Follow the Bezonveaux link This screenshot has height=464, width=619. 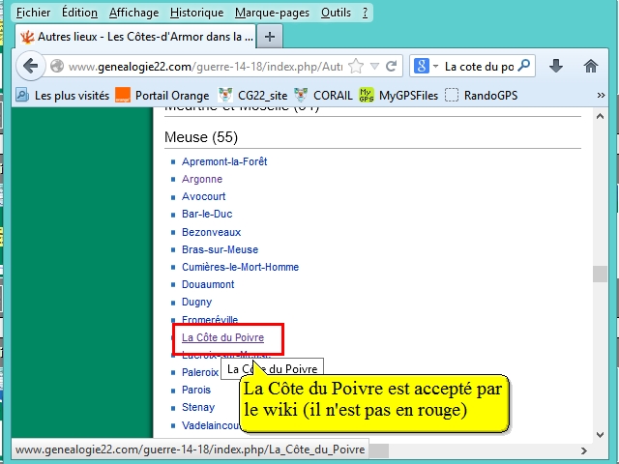tap(211, 232)
